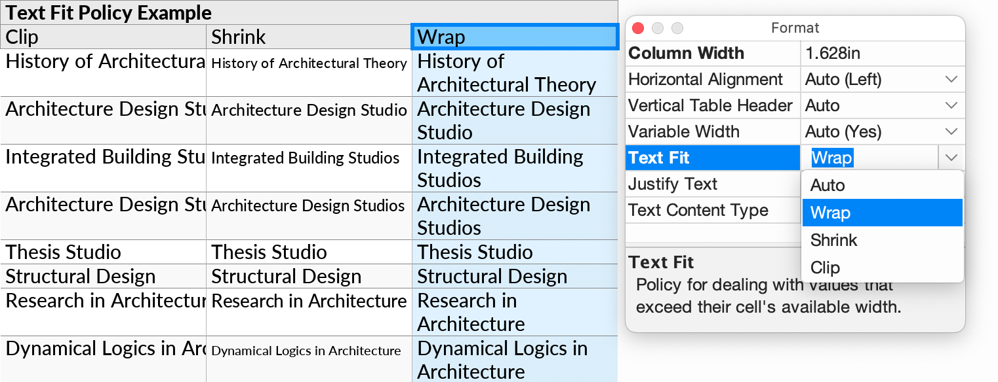998x382 pixels.
Task: Click the wrapped "History of Architectural Theory" cell
Action: click(x=515, y=73)
